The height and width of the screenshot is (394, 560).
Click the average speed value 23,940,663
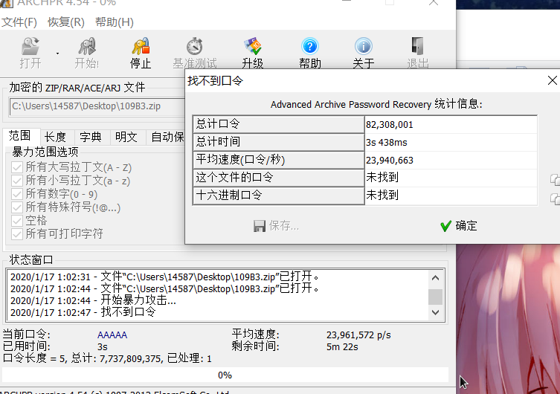pyautogui.click(x=389, y=161)
